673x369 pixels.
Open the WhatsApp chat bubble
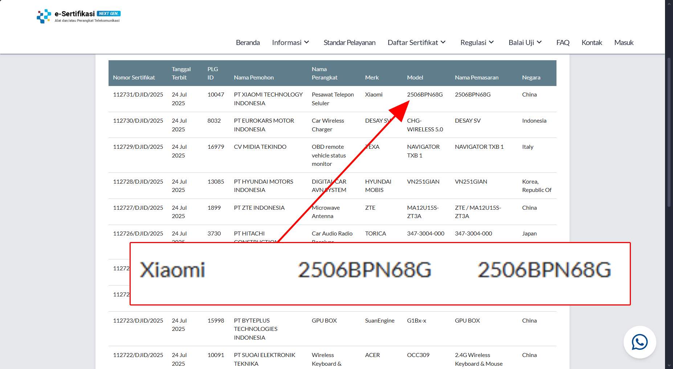(x=639, y=342)
